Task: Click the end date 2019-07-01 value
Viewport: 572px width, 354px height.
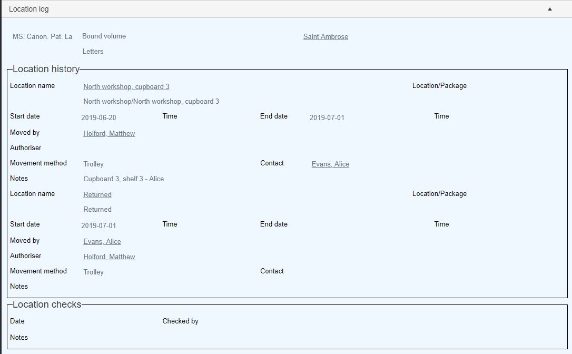Action: tap(327, 118)
